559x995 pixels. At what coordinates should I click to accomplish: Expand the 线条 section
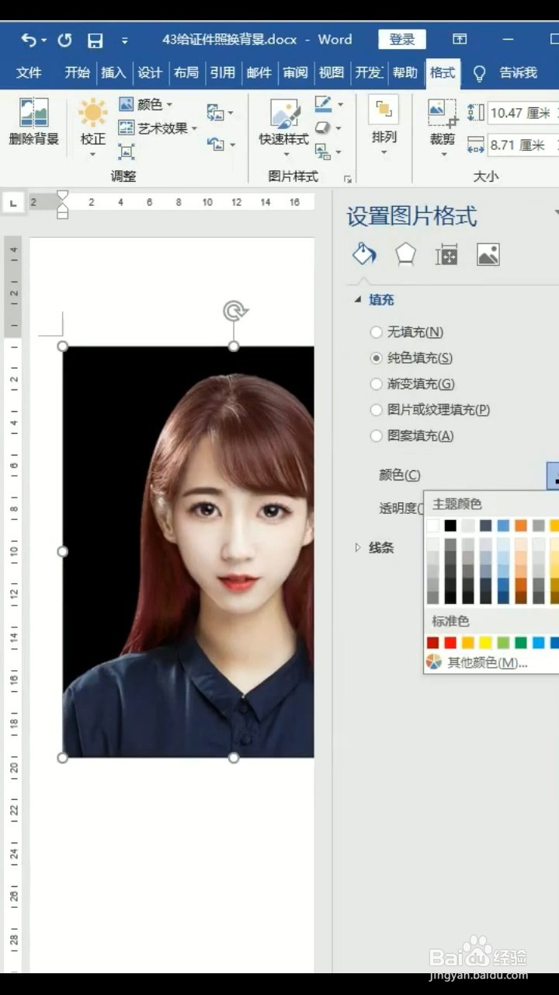(373, 548)
